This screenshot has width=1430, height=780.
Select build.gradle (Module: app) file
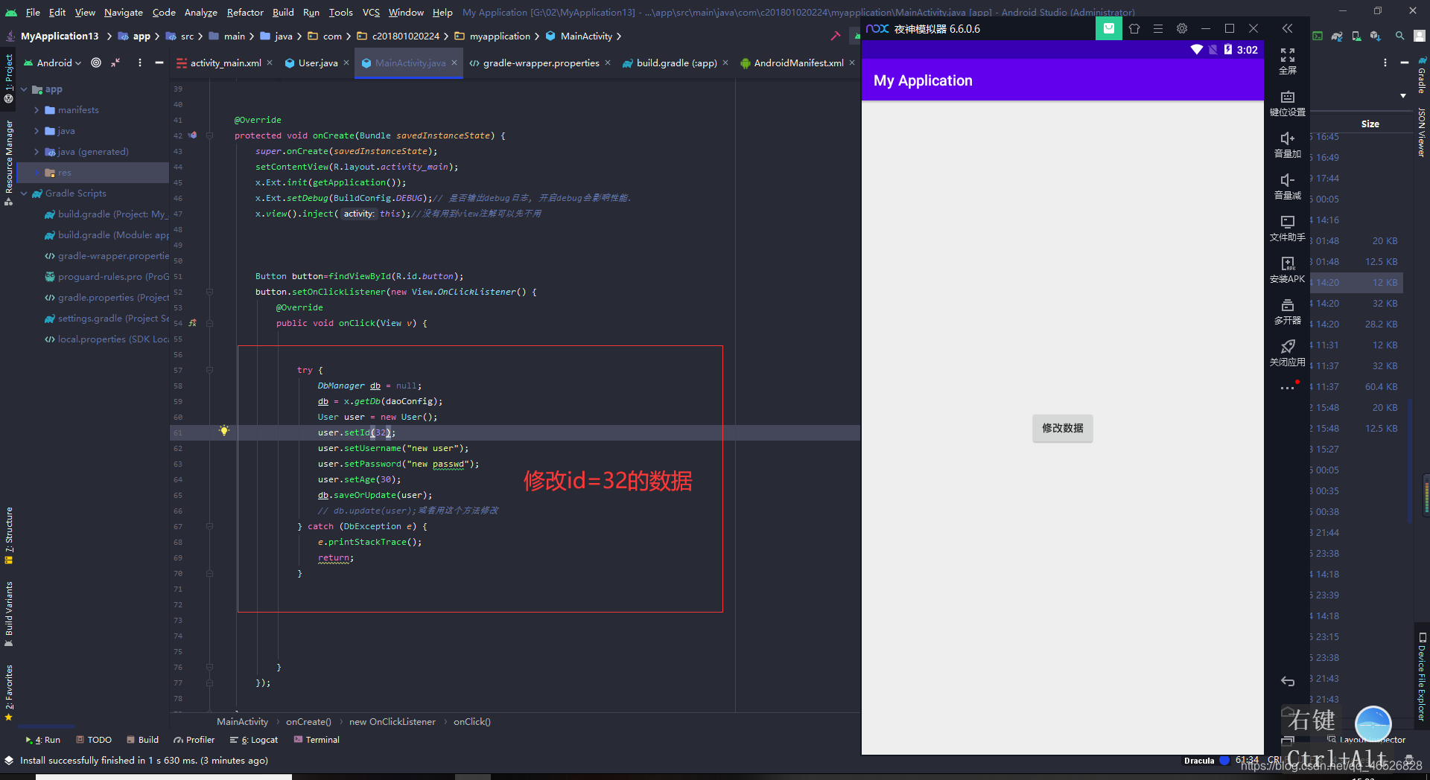coord(107,235)
